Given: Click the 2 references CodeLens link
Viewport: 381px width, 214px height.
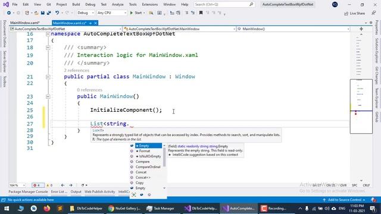Looking at the screenshot, I should pos(77,70).
